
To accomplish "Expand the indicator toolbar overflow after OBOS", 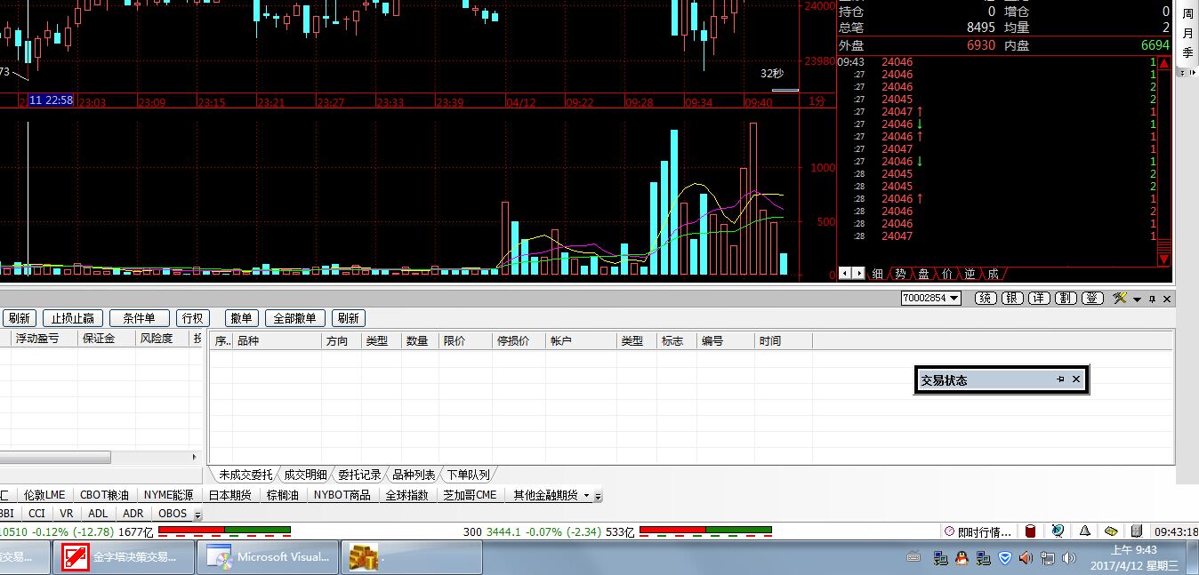I will coord(197,515).
